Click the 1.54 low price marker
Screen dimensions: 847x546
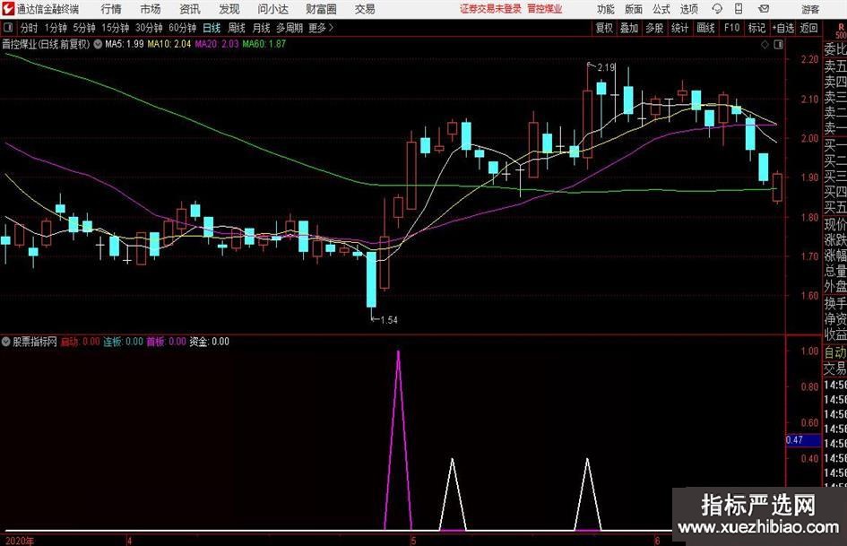pyautogui.click(x=389, y=320)
